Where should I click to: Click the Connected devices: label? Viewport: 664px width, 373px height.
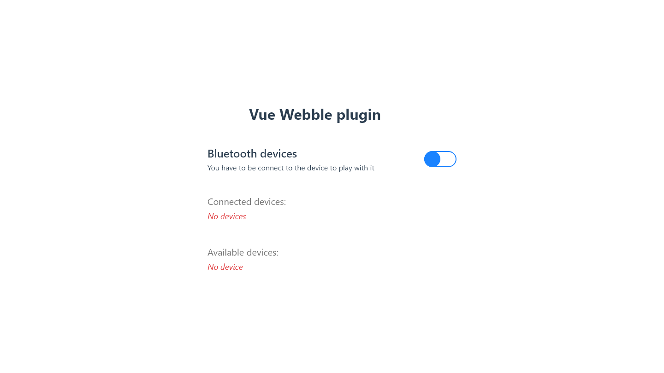coord(247,202)
